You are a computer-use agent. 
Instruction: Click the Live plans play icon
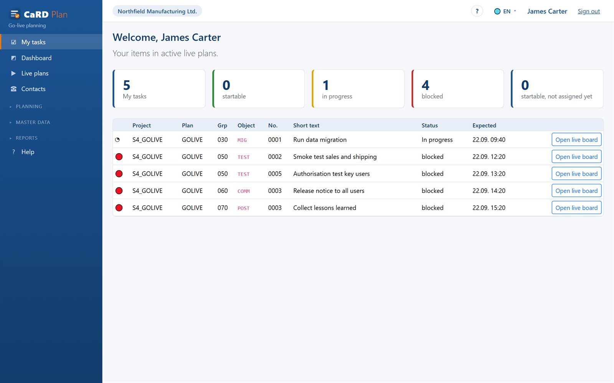(x=14, y=73)
